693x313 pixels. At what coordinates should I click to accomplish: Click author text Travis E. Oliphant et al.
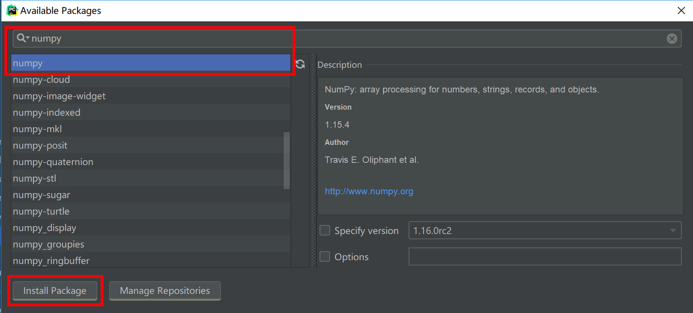click(372, 160)
